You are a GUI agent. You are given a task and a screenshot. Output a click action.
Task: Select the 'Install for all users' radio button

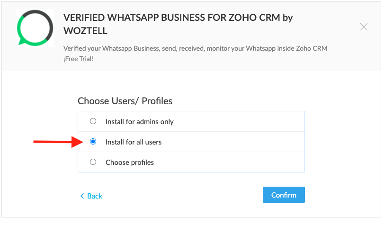coord(93,142)
